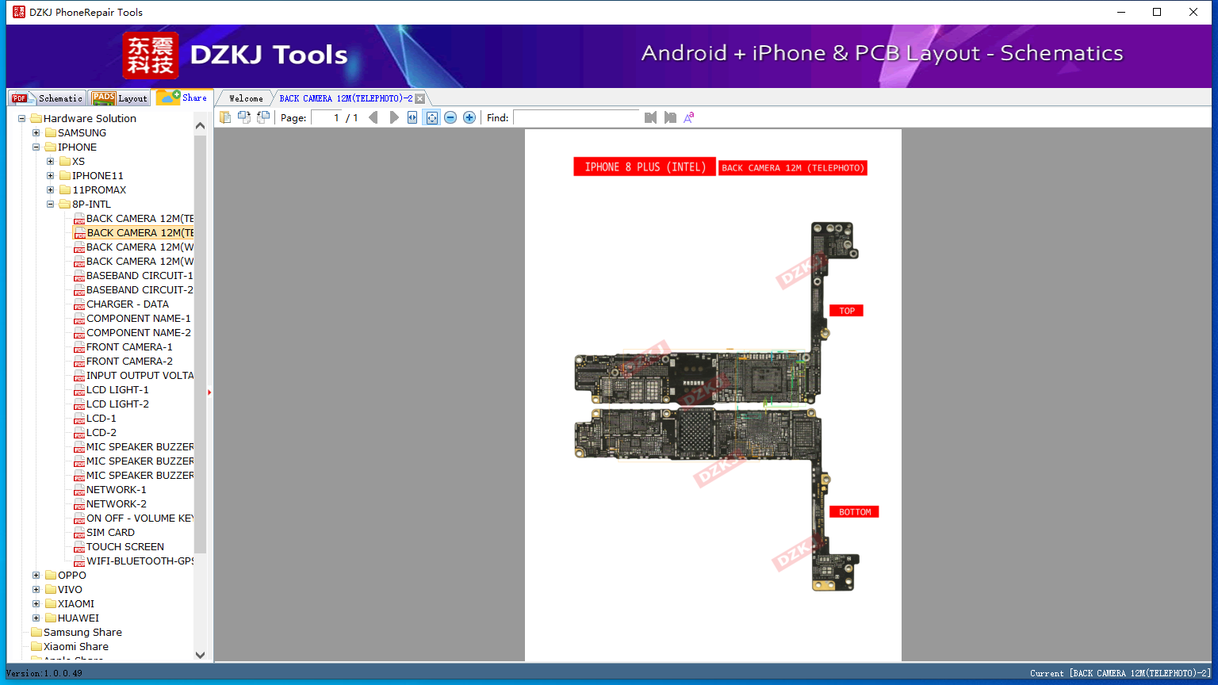Click the Find text input field
The width and height of the screenshot is (1218, 685).
pos(576,117)
